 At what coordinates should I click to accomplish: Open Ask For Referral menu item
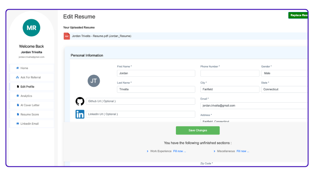(30, 78)
